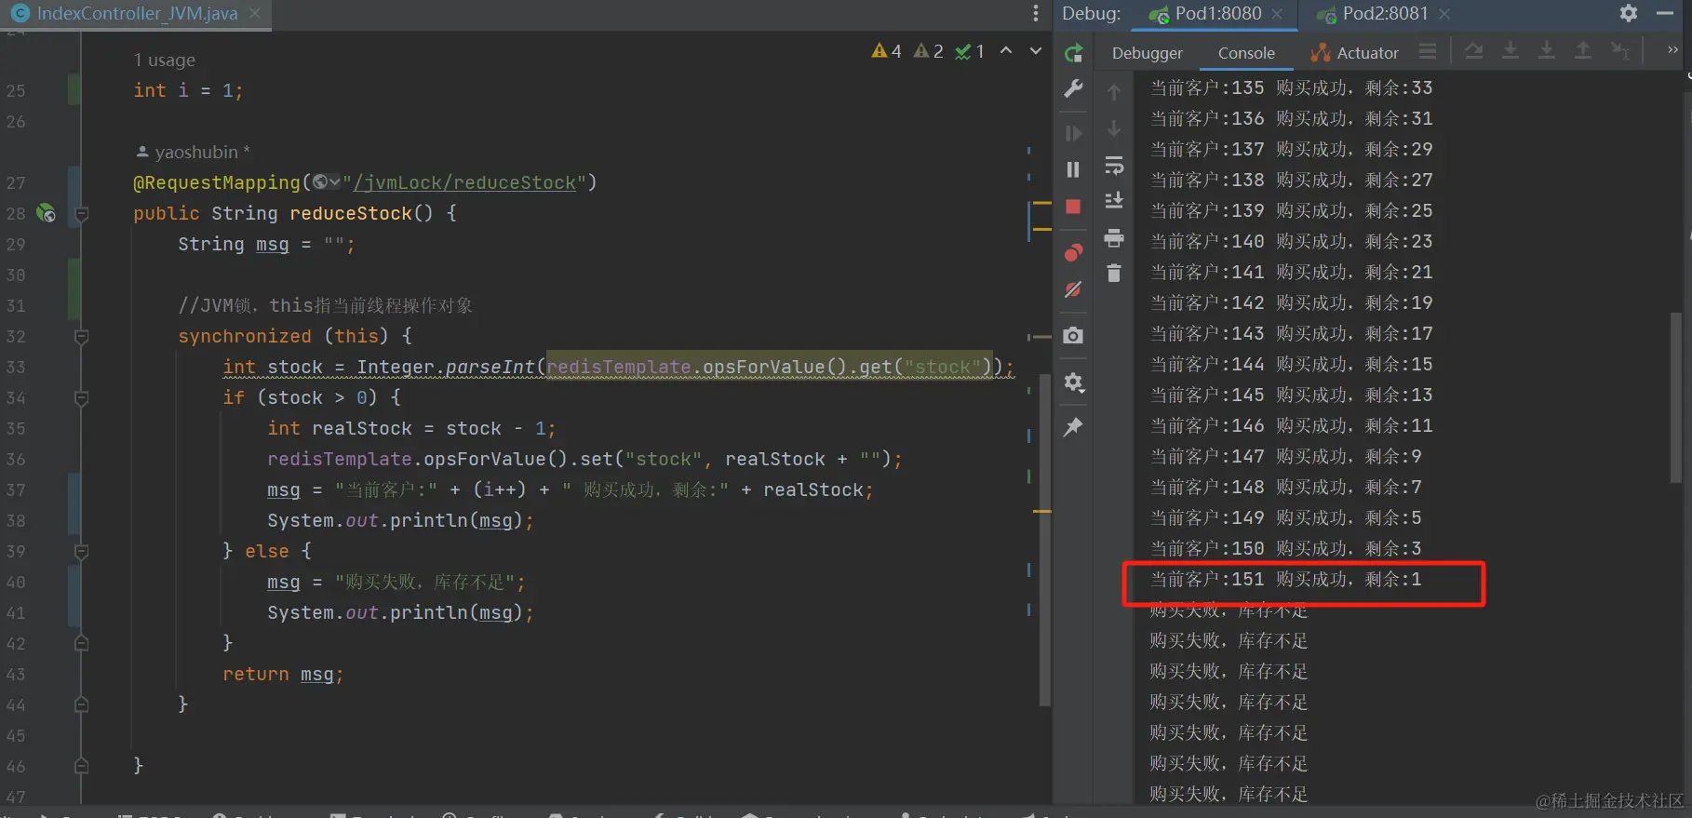Screen dimensions: 1692x818
Task: Switch to the Debugger tab
Action: click(1147, 53)
